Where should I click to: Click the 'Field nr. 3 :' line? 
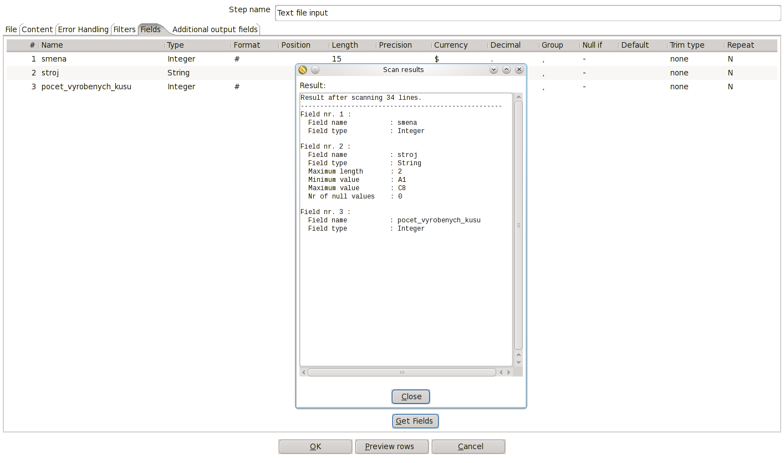coord(325,212)
